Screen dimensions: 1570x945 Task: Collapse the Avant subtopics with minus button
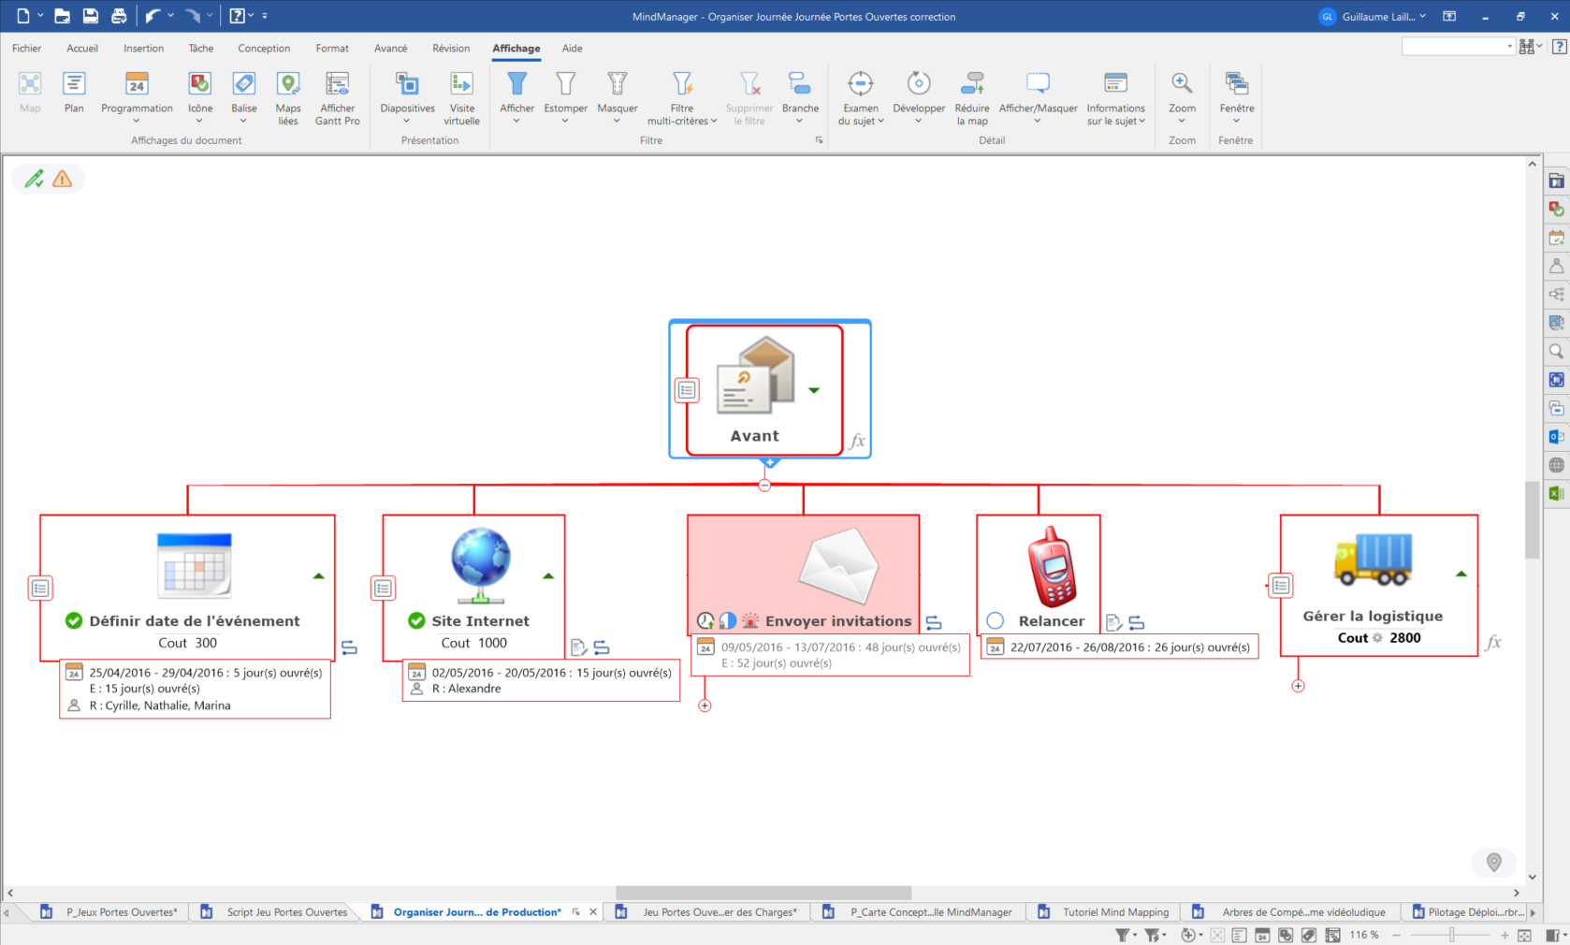pos(764,486)
